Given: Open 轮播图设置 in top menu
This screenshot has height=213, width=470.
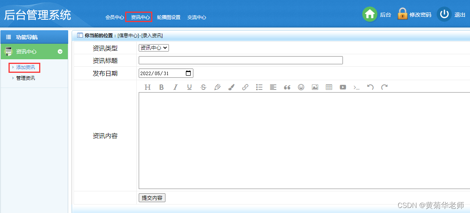Looking at the screenshot, I should coord(169,17).
